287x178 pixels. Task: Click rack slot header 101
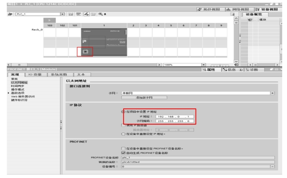tap(75, 26)
